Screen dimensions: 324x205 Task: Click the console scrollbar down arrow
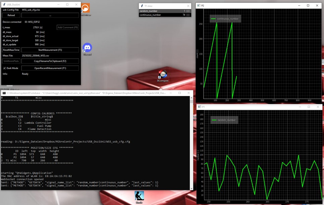tap(192, 188)
